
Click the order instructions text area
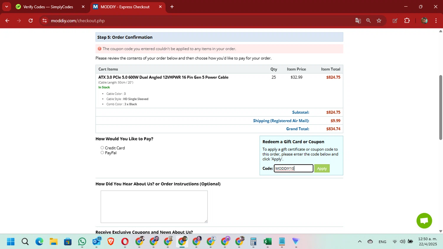click(154, 207)
